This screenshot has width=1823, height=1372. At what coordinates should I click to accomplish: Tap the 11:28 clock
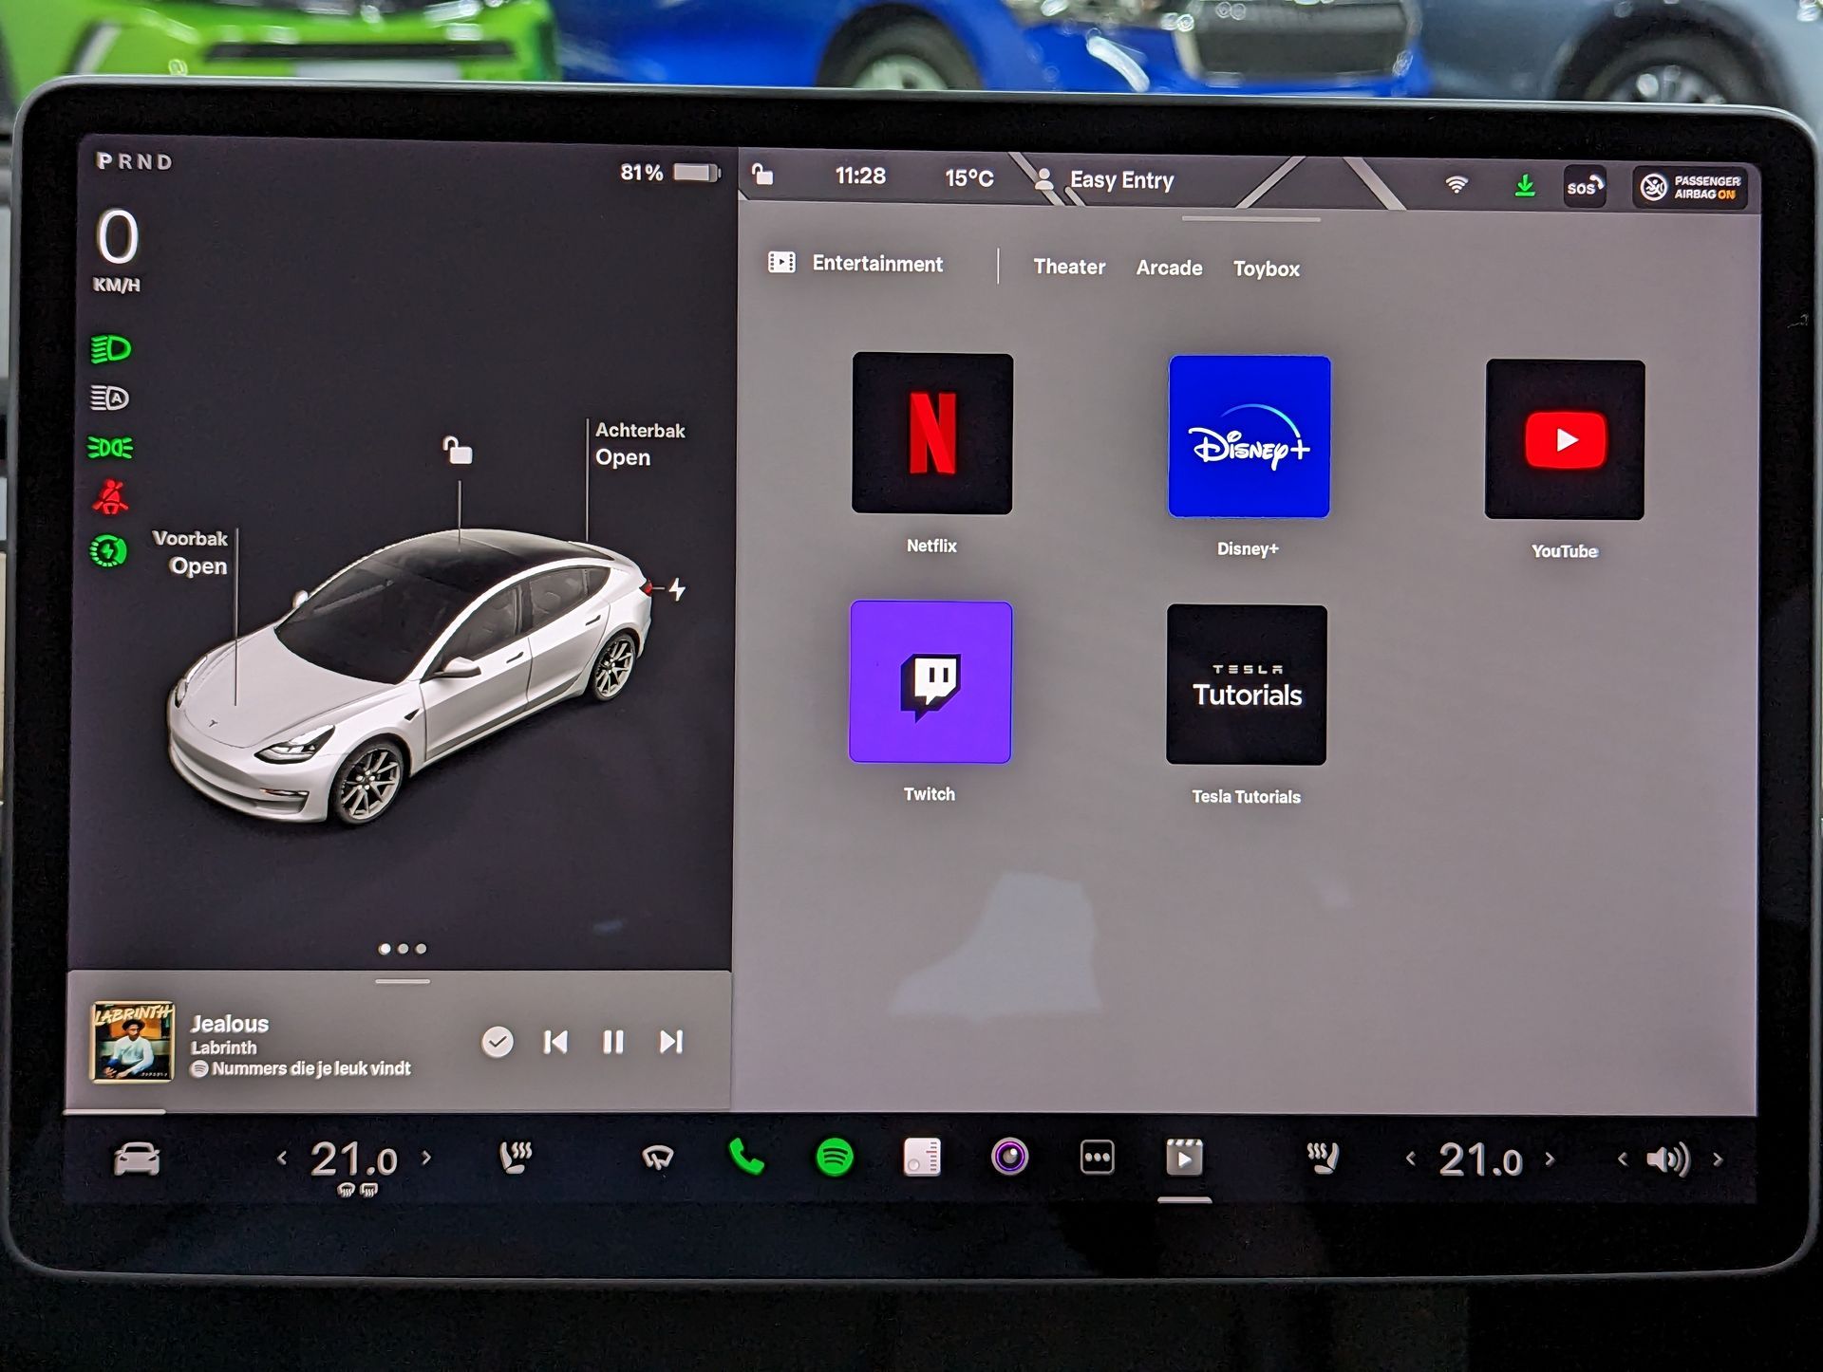860,176
